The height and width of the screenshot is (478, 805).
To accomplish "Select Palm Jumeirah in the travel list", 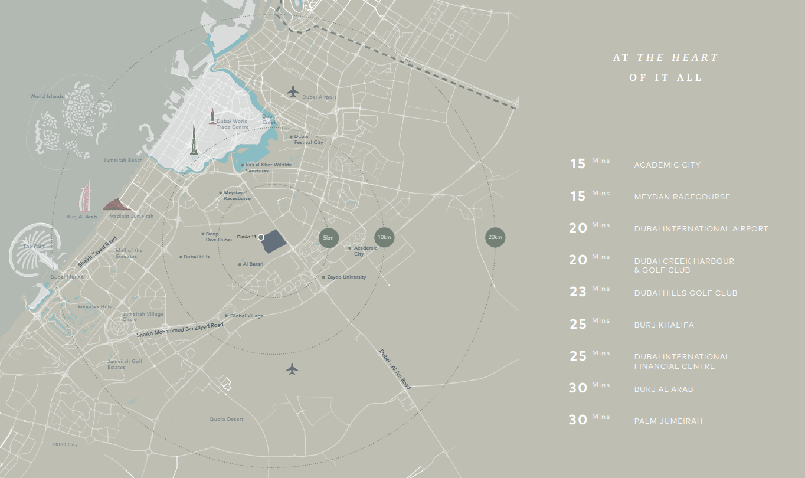I will (x=668, y=421).
